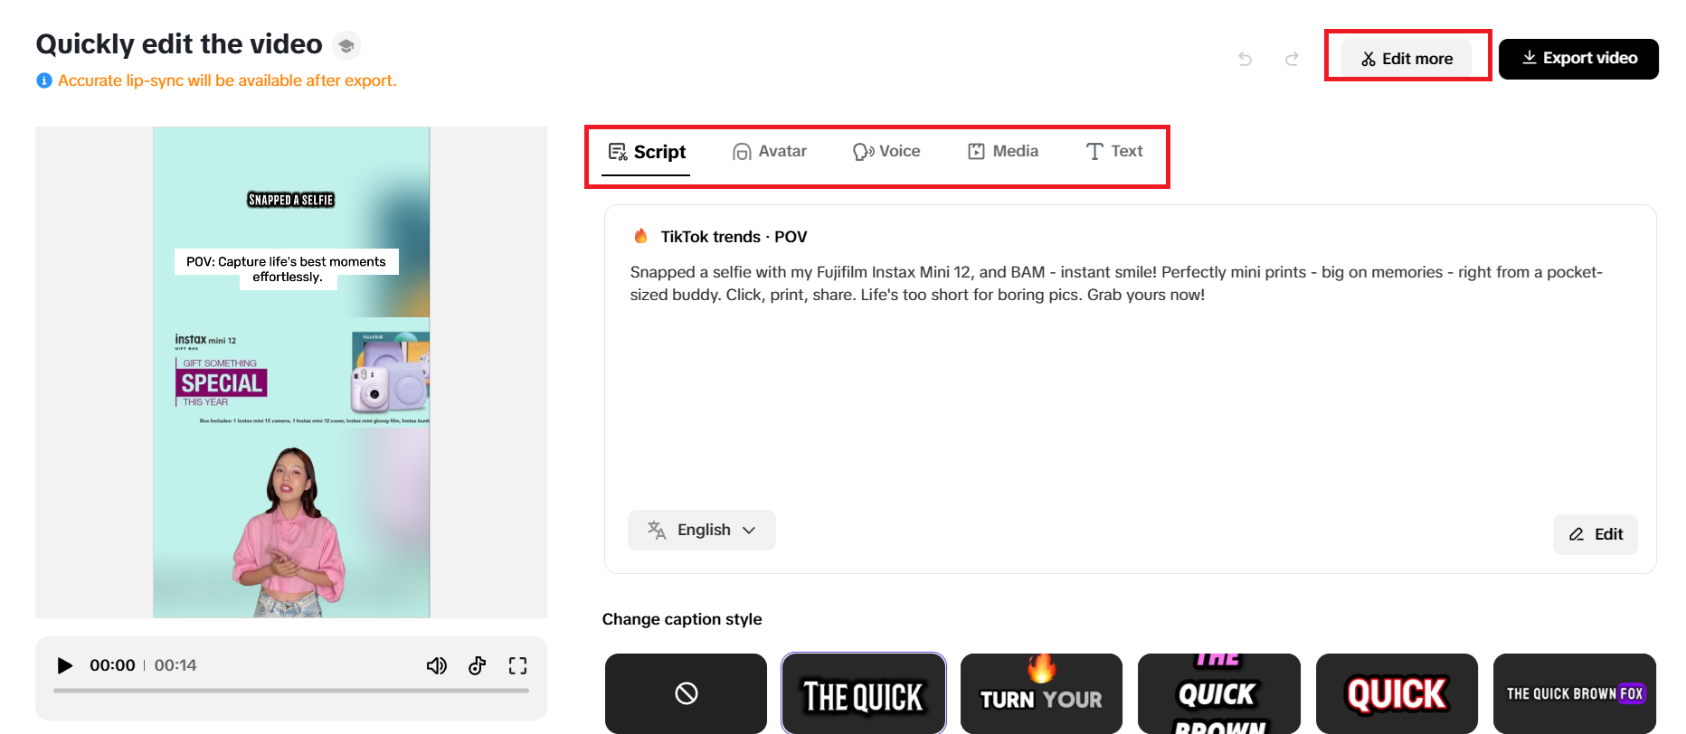This screenshot has height=734, width=1686.
Task: Expand the English language dropdown
Action: 702,530
